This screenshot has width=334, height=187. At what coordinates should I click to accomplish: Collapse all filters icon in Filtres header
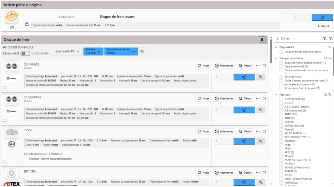(x=325, y=39)
